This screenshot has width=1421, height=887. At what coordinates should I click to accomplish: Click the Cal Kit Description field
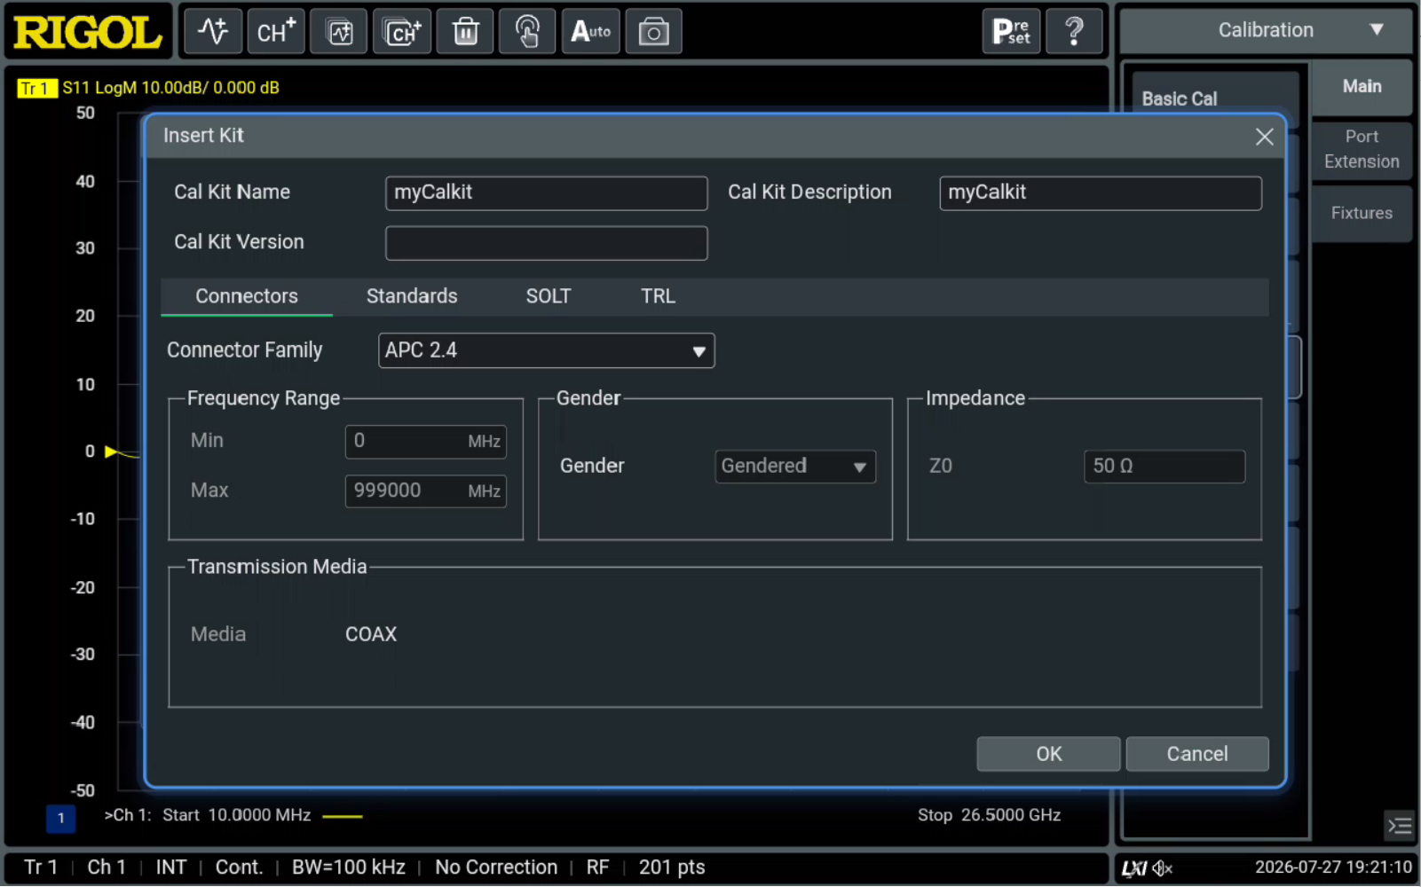[x=1101, y=192]
